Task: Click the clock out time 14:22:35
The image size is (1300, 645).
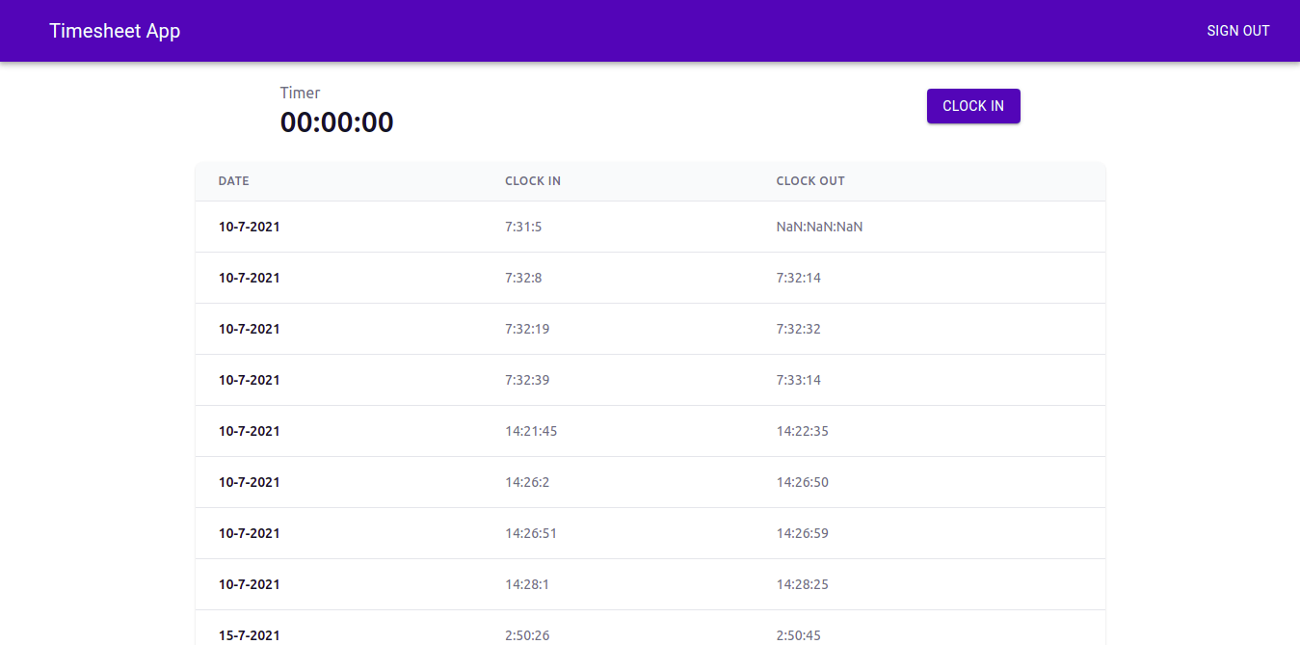Action: coord(802,430)
